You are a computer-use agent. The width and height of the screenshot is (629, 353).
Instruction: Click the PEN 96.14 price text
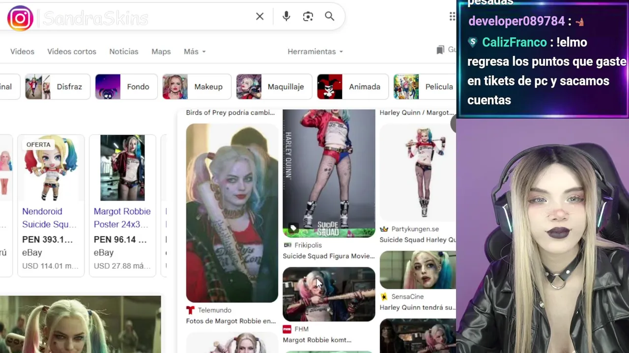[120, 240]
